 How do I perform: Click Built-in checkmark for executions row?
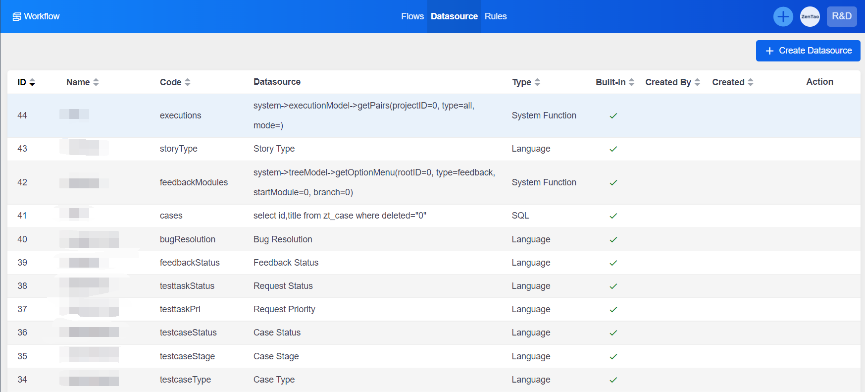click(x=613, y=116)
